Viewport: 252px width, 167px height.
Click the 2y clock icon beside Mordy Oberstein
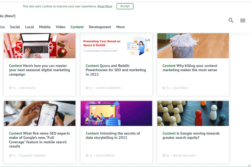click(x=164, y=156)
